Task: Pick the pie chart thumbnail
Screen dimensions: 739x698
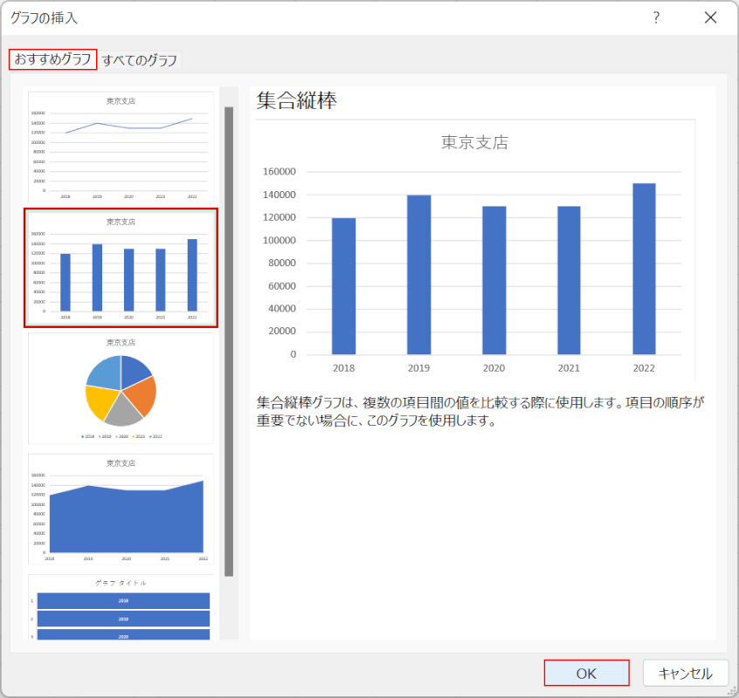Action: (121, 388)
